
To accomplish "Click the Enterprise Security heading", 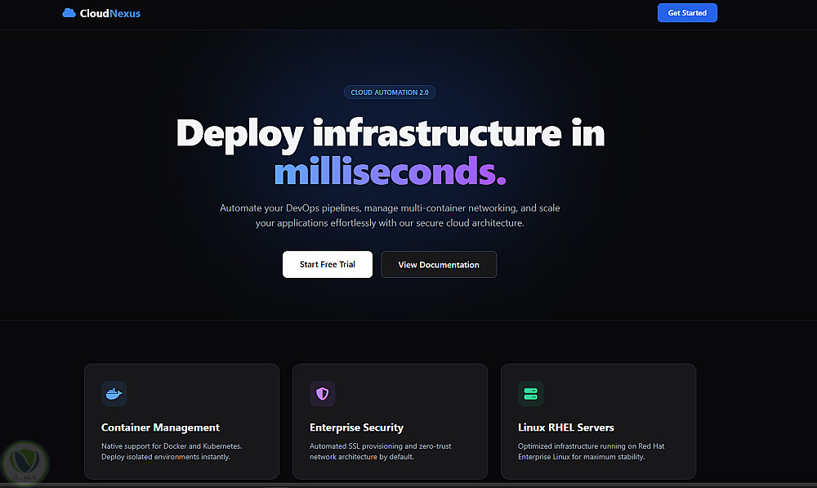I will (356, 428).
